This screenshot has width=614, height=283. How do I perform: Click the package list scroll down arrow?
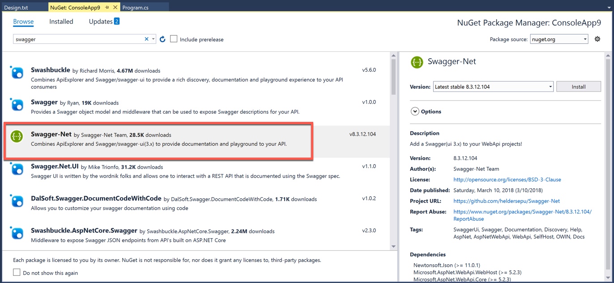393,246
